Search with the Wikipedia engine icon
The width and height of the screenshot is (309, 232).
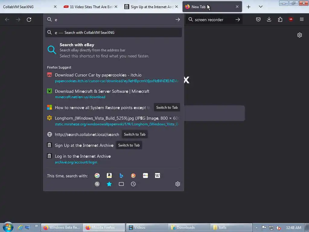pos(157,176)
